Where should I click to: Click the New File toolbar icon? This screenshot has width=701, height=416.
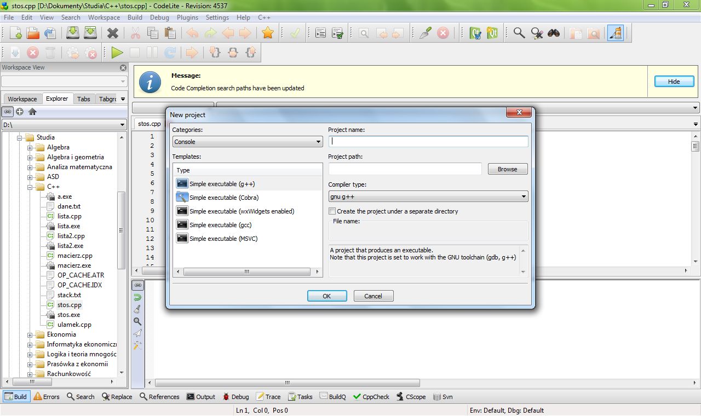15,33
